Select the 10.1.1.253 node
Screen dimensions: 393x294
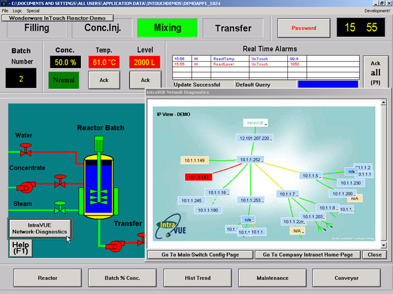point(251,200)
